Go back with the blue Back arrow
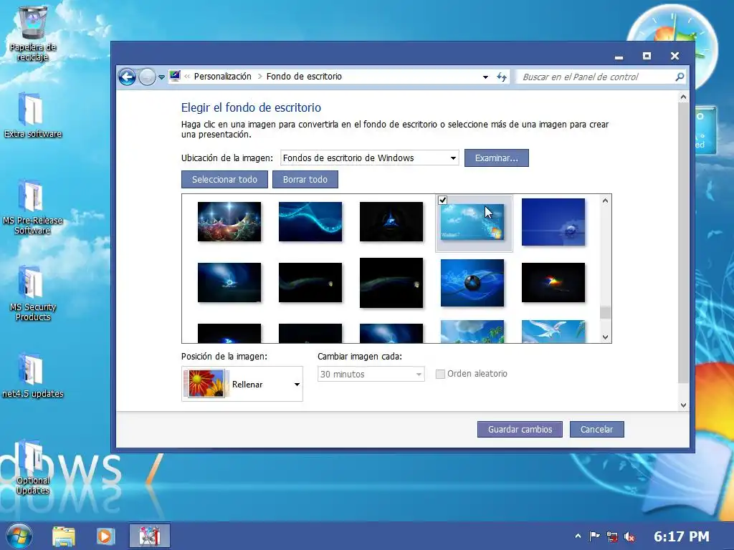This screenshot has height=550, width=734. (x=127, y=77)
